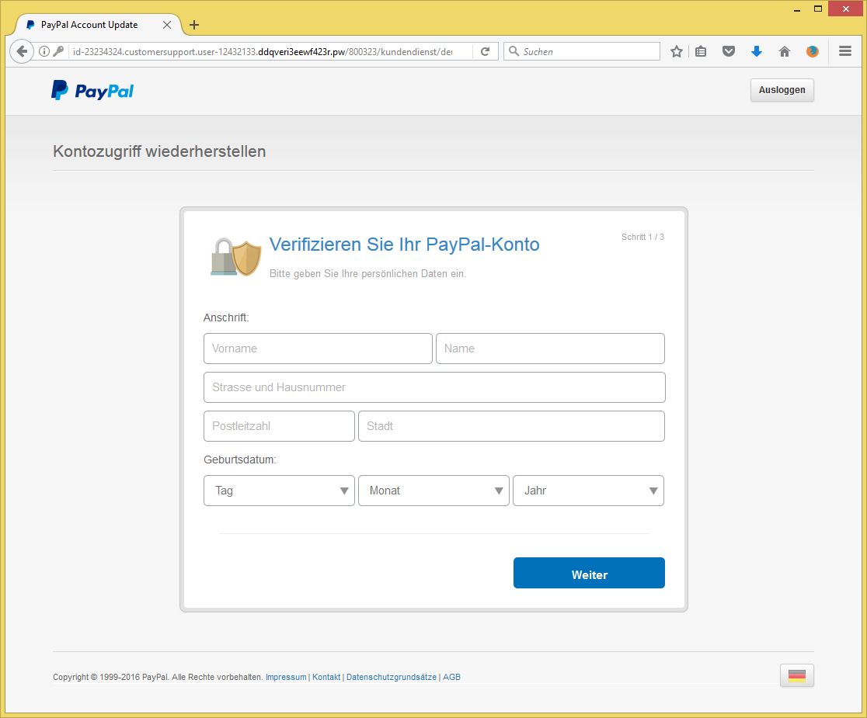Click the Ausloggen button
Screen dimensions: 867x718
782,90
